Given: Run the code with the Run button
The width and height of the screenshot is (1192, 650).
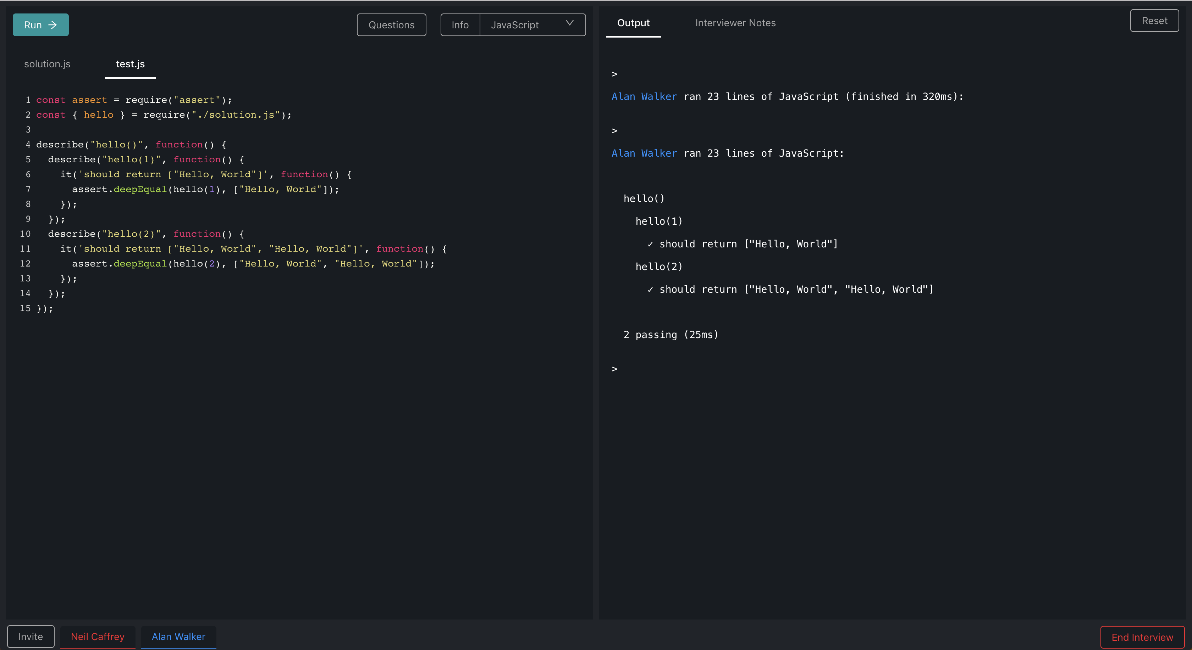Looking at the screenshot, I should pos(40,25).
